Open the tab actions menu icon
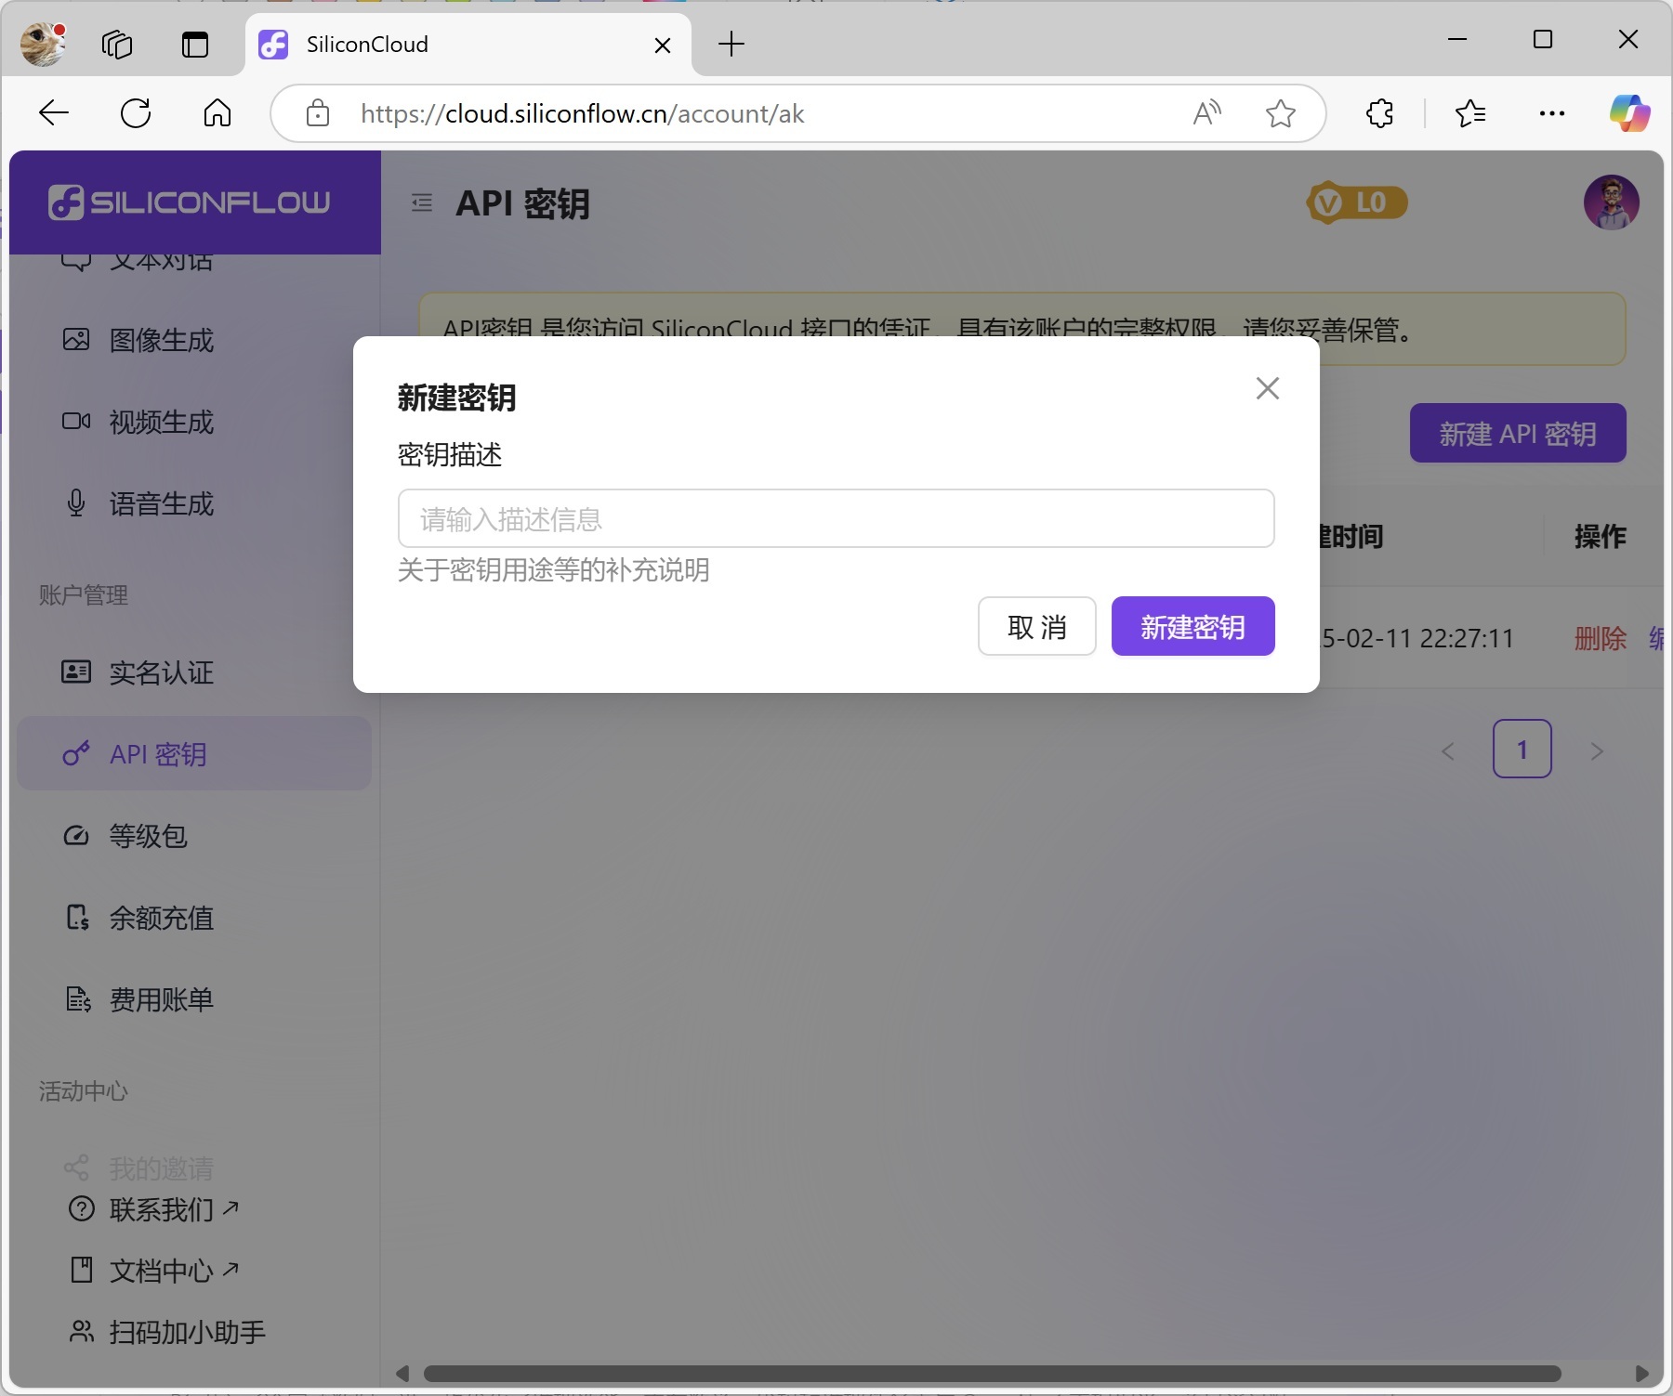 click(x=195, y=44)
